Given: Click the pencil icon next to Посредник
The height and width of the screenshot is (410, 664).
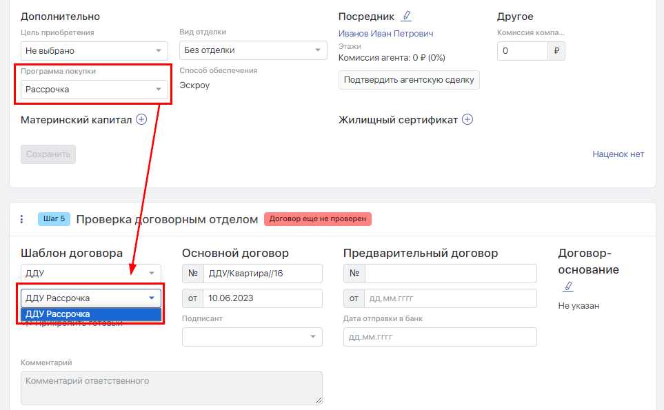Looking at the screenshot, I should [406, 16].
